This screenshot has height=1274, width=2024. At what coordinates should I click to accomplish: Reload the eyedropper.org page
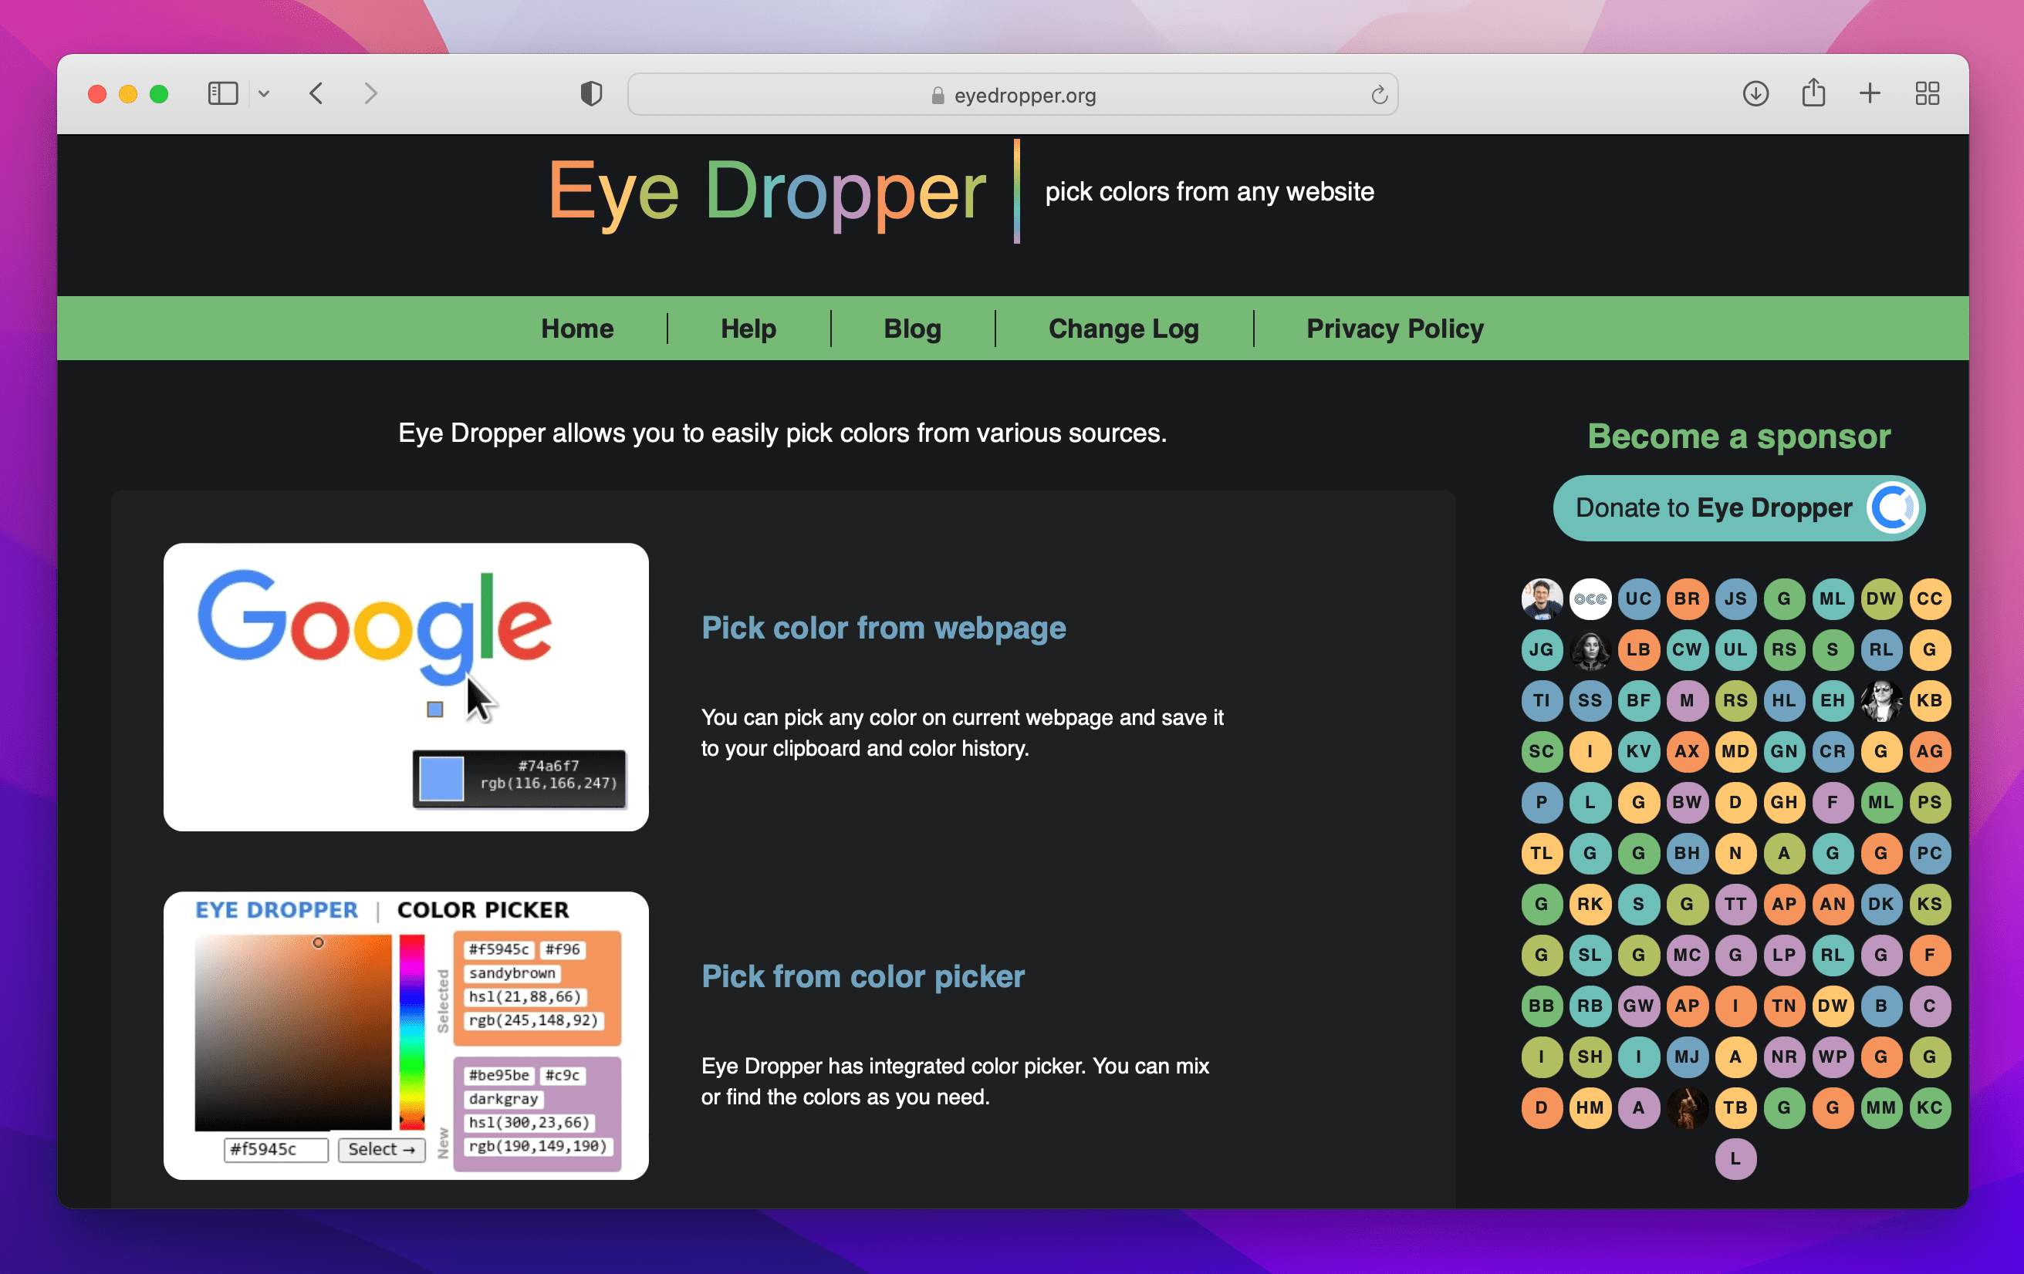1378,94
